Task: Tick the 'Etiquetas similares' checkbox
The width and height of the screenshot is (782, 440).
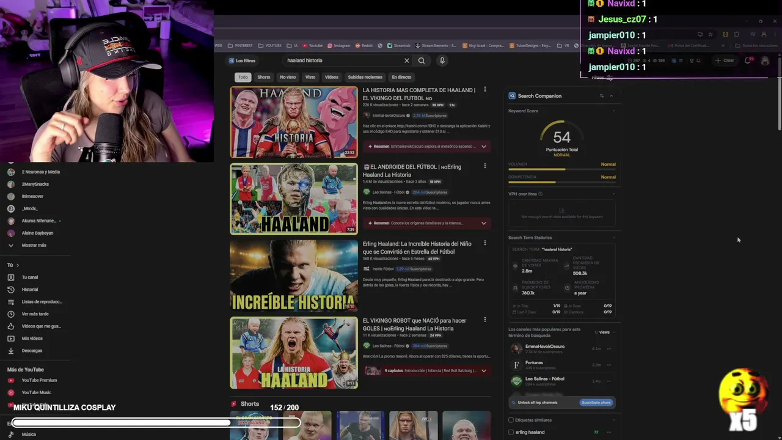Action: click(x=511, y=420)
